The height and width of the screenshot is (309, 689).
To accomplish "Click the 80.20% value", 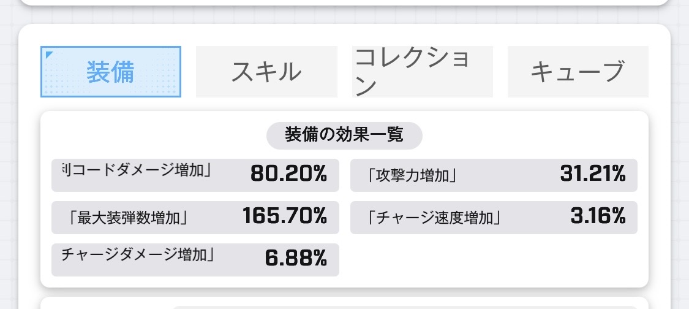I will tap(288, 174).
